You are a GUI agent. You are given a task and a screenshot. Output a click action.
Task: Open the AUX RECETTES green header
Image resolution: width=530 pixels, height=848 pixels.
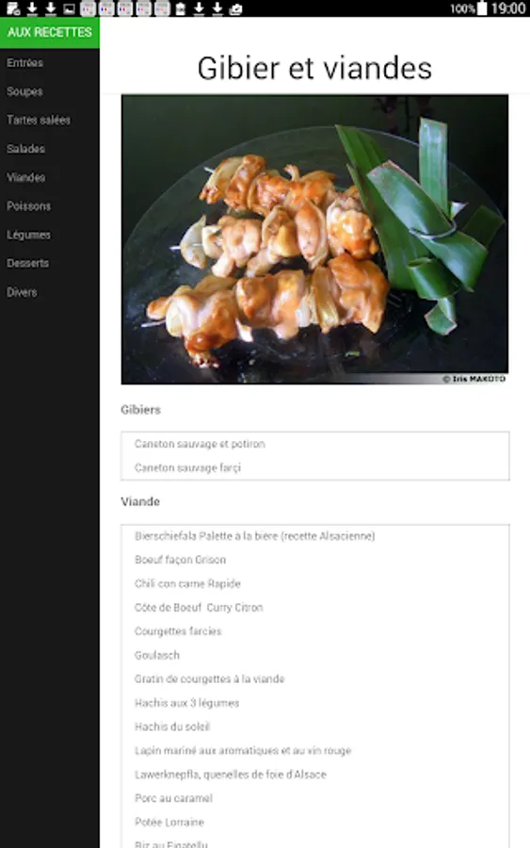point(50,32)
